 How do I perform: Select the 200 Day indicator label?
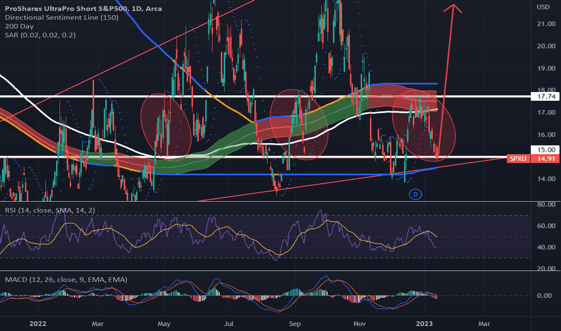pos(19,26)
